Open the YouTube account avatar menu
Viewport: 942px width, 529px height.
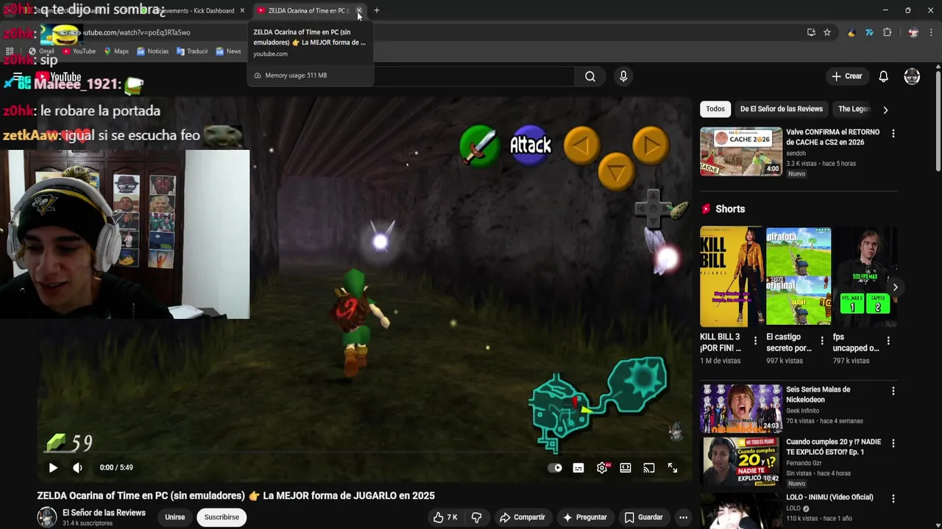tap(912, 76)
